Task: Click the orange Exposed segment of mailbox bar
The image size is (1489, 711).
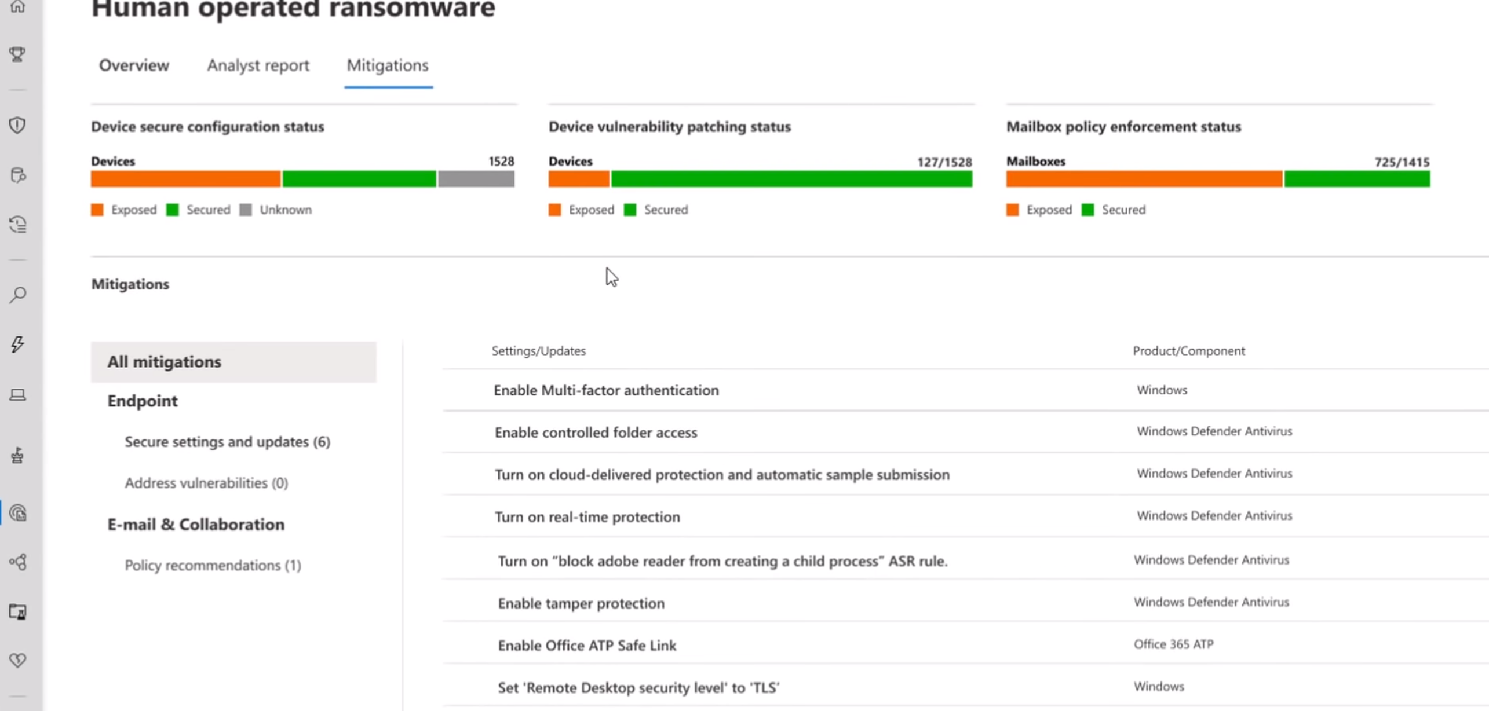Action: click(1144, 179)
